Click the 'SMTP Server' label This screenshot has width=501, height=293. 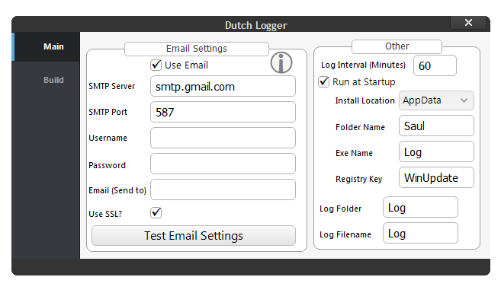tap(112, 86)
